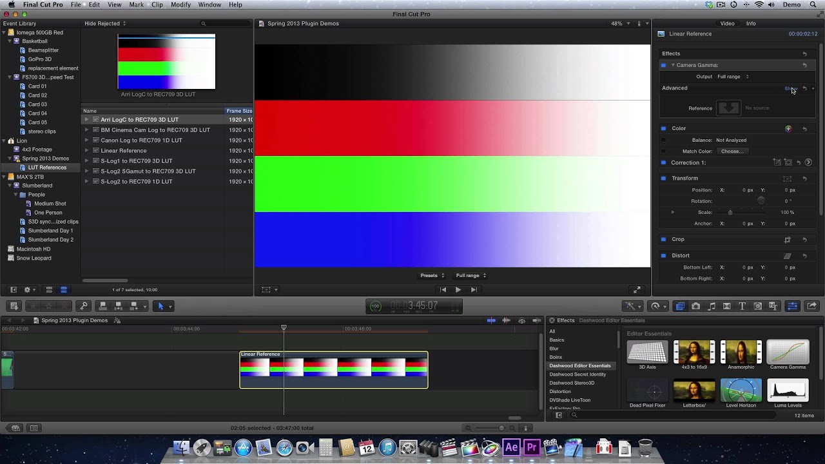The width and height of the screenshot is (825, 464).
Task: Click the Append clip edit icon
Action: (x=134, y=306)
